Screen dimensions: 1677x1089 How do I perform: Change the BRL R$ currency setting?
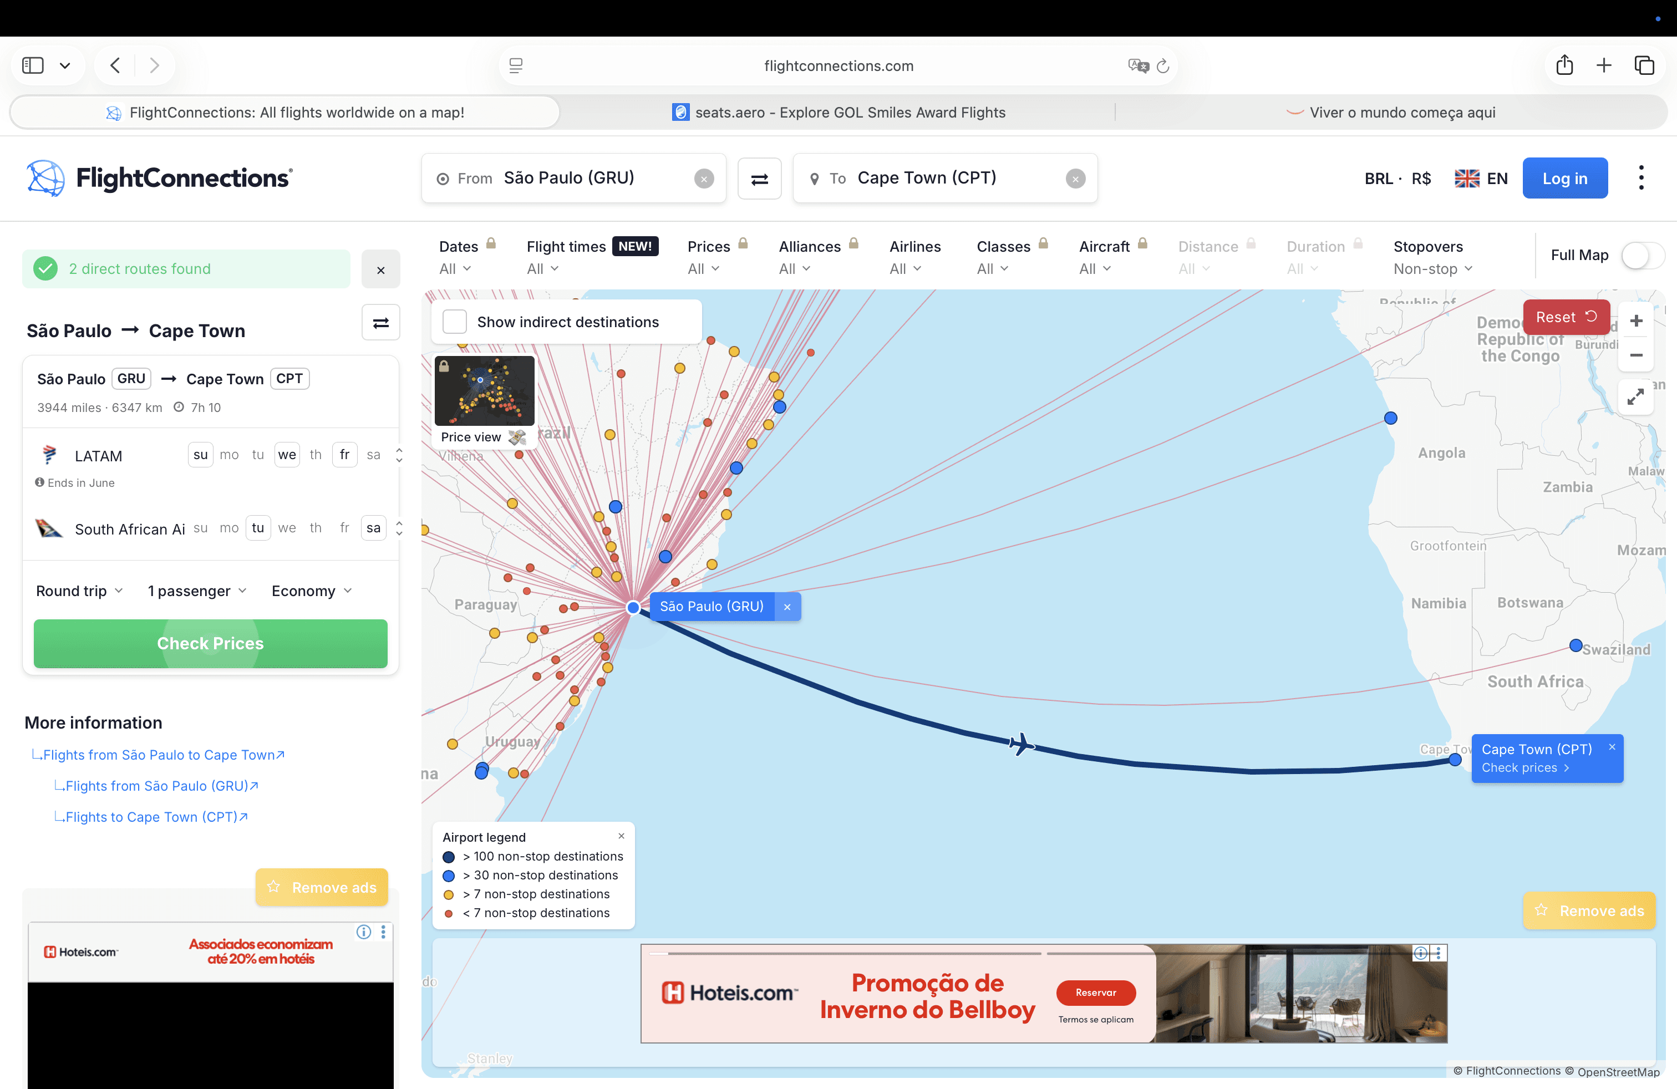[x=1397, y=179]
